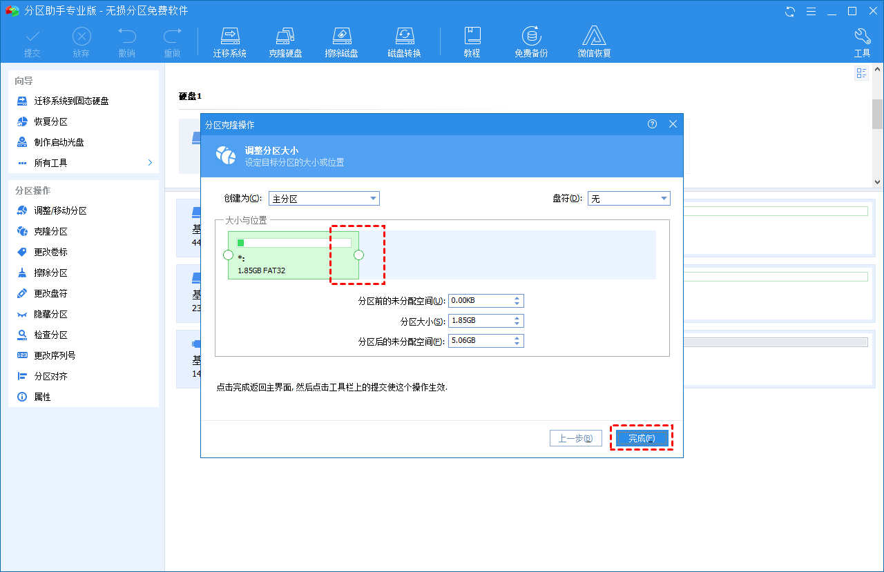The height and width of the screenshot is (572, 884).
Task: Open the Disk Convert (磁盘转换) tool
Action: [x=404, y=42]
